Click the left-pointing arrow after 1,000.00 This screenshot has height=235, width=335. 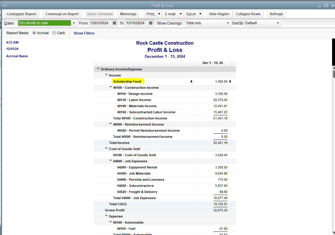[x=230, y=81]
